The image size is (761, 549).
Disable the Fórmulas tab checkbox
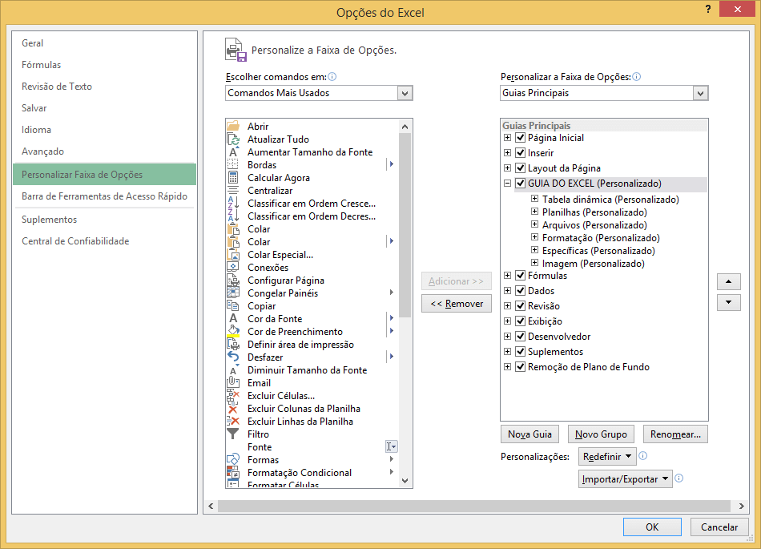click(520, 276)
